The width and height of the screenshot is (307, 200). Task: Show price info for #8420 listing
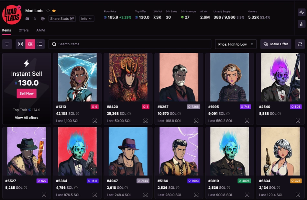129,114
